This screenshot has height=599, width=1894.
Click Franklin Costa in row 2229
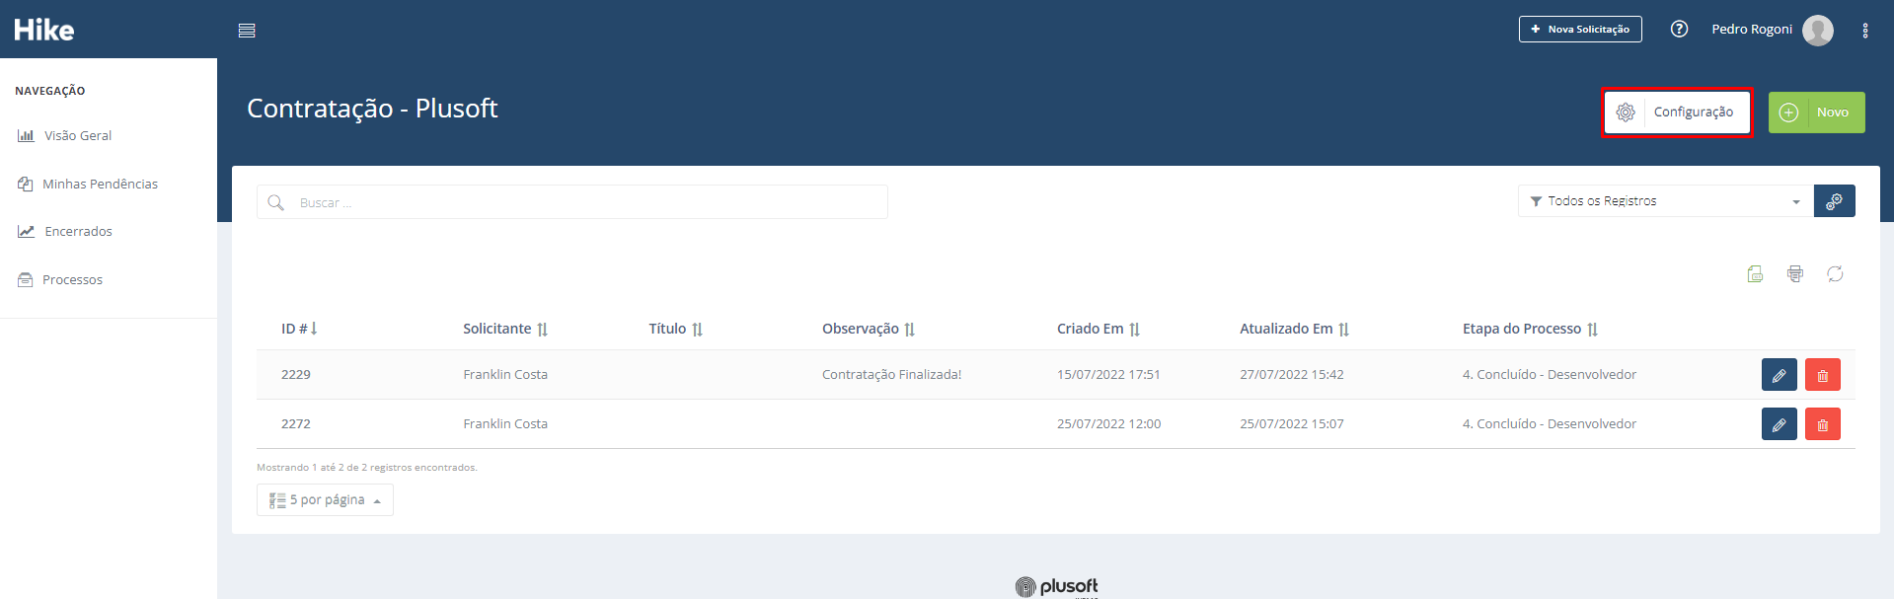pos(505,375)
